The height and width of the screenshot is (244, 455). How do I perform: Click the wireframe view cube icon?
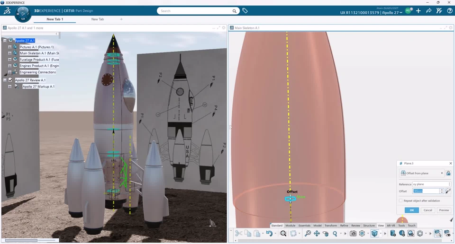[362, 233]
